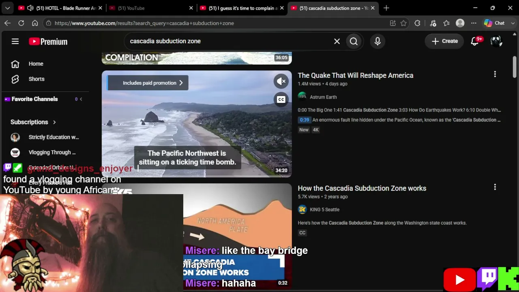Image resolution: width=519 pixels, height=292 pixels.
Task: Open the tab search dropdown
Action: (x=7, y=8)
